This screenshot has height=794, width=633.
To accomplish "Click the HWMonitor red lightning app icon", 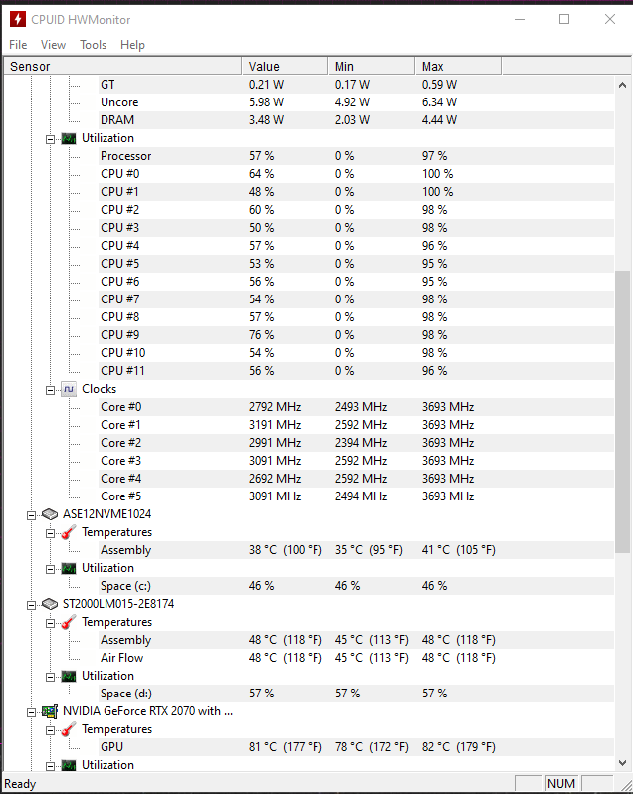I will [18, 20].
